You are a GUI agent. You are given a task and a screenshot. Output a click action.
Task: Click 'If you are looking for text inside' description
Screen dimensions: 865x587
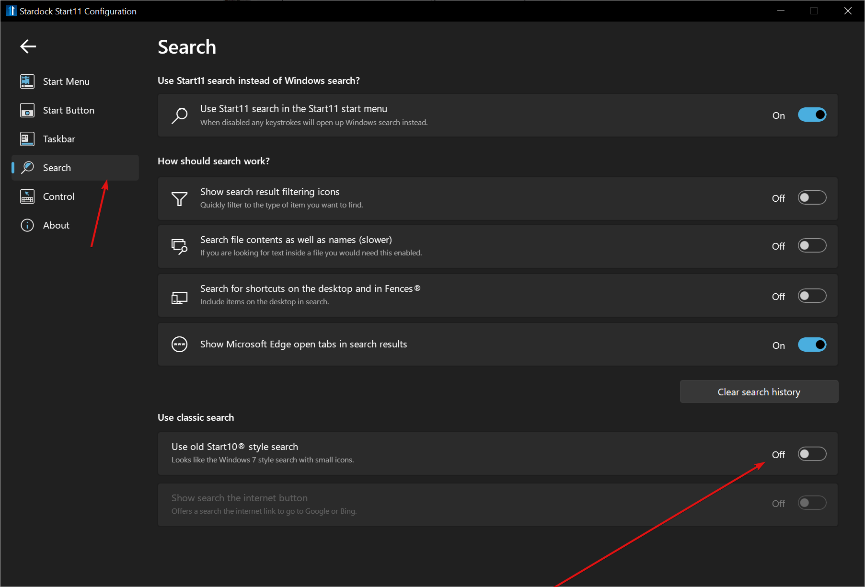[311, 253]
